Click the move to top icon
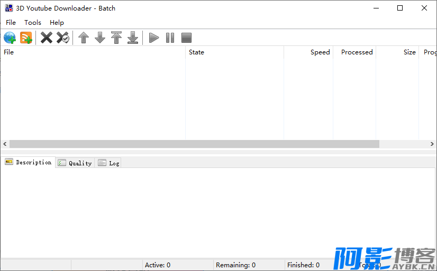 116,38
